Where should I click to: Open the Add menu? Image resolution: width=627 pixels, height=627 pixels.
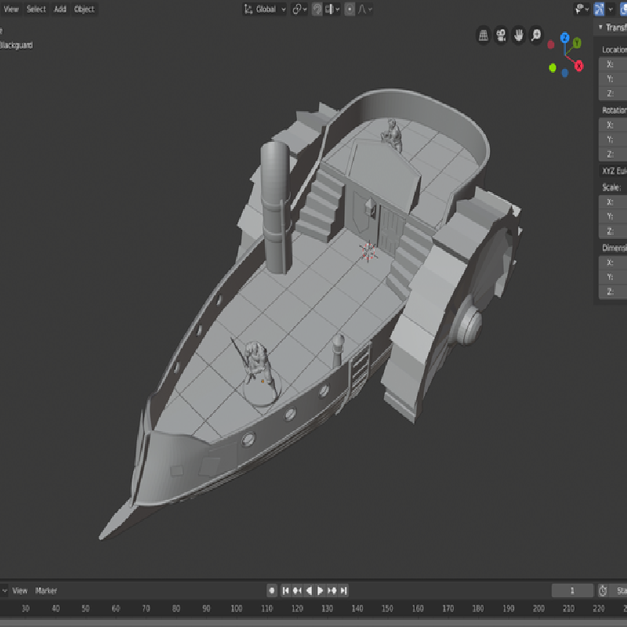point(60,9)
